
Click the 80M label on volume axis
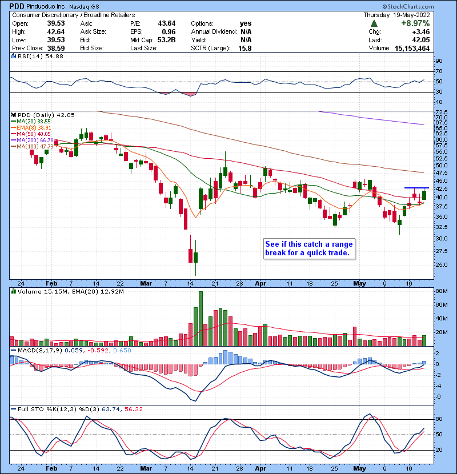click(441, 291)
